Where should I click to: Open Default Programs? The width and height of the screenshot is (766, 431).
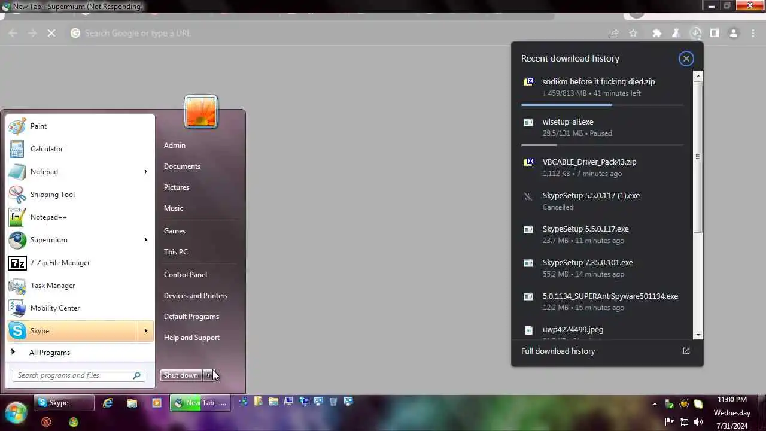coord(191,317)
